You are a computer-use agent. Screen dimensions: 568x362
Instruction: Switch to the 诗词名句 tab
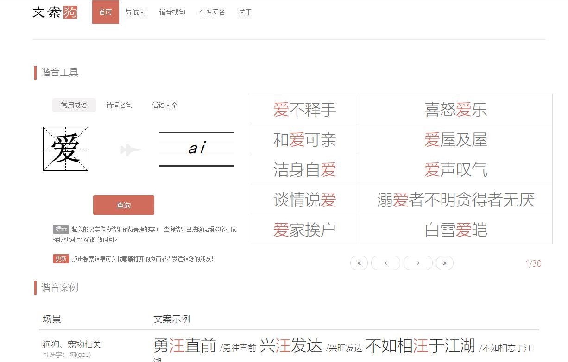coord(119,105)
